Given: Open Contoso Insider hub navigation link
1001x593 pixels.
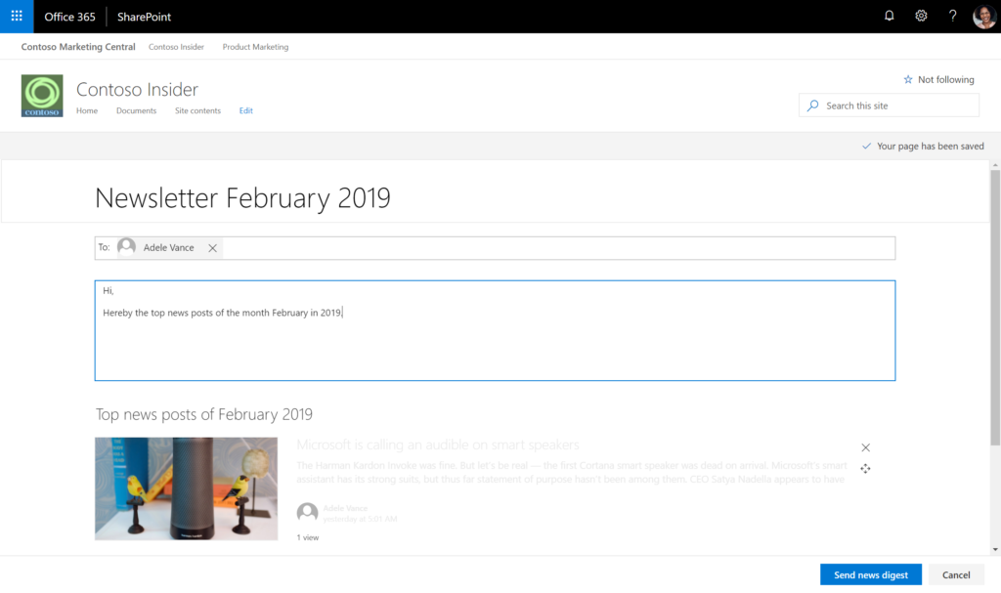Looking at the screenshot, I should (x=176, y=47).
